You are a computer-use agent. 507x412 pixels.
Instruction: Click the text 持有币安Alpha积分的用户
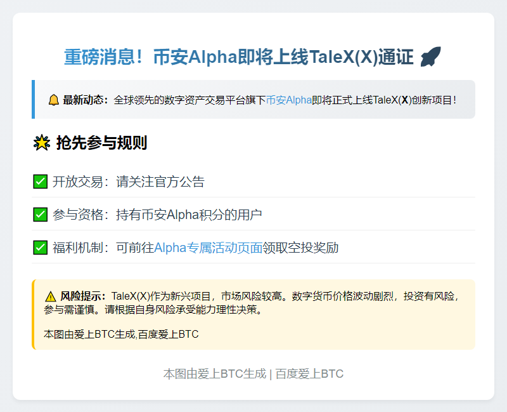(x=189, y=215)
